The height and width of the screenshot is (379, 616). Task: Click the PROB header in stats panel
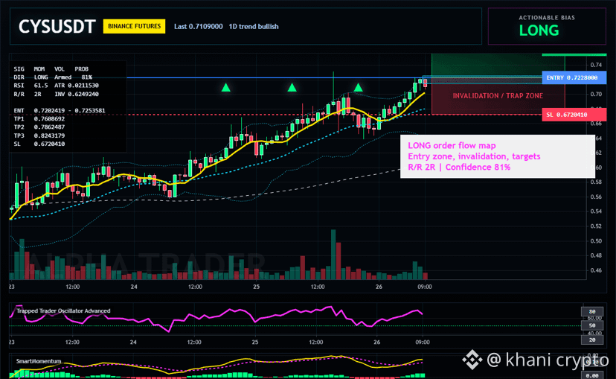(x=82, y=69)
